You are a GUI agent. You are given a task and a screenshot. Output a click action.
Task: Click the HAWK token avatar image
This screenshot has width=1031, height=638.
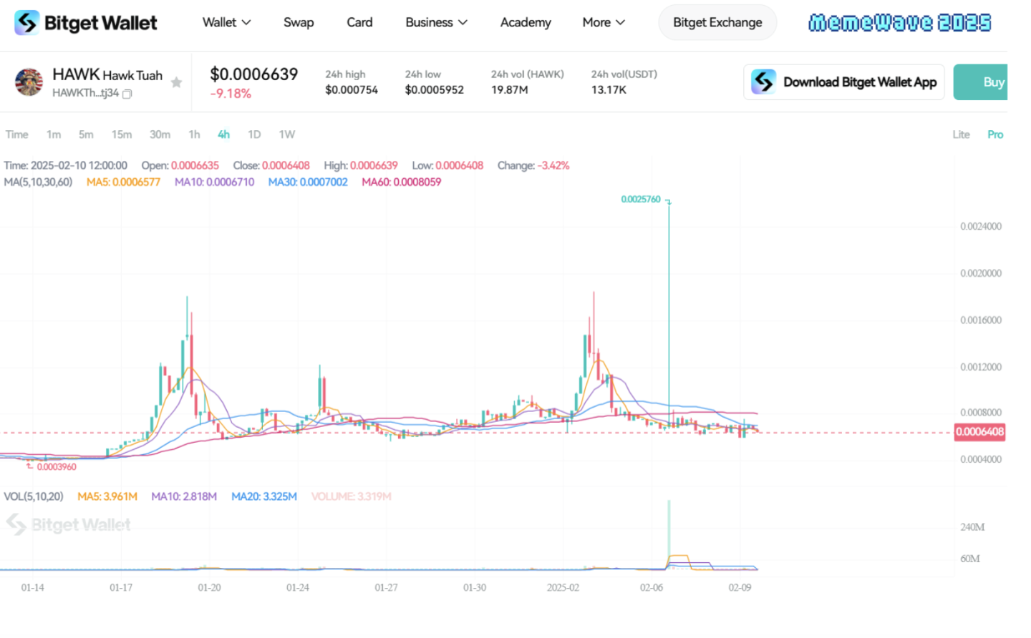pos(29,82)
